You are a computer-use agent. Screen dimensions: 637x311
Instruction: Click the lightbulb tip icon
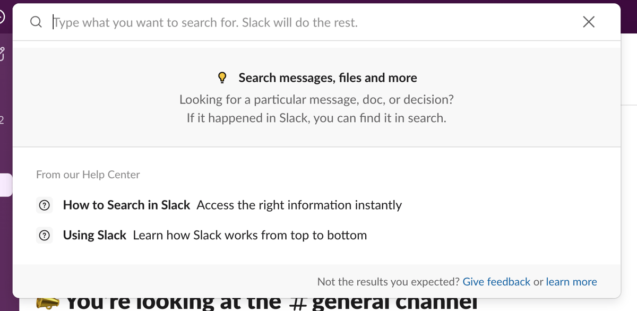click(222, 77)
